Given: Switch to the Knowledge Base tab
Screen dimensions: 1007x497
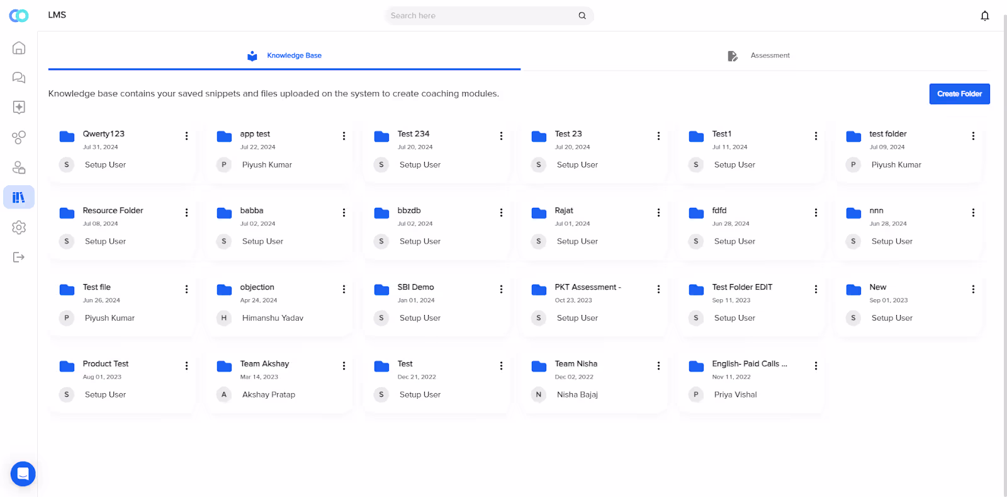Looking at the screenshot, I should click(284, 55).
